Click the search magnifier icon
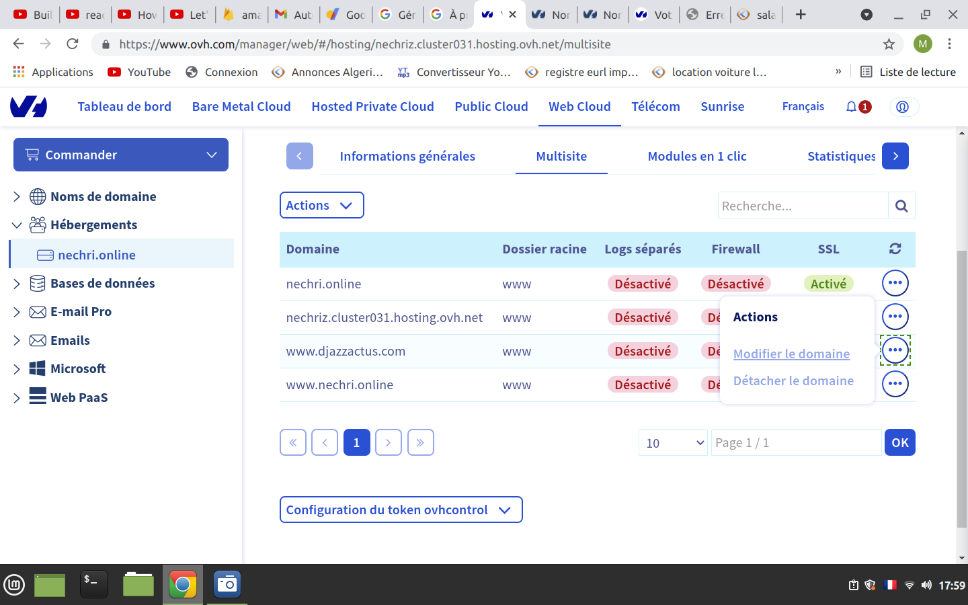 point(901,206)
